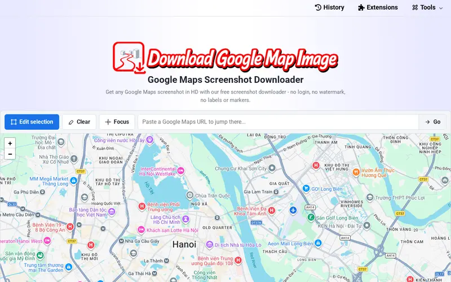Click the Google Maps URL input field
This screenshot has width=451, height=282.
tap(278, 122)
